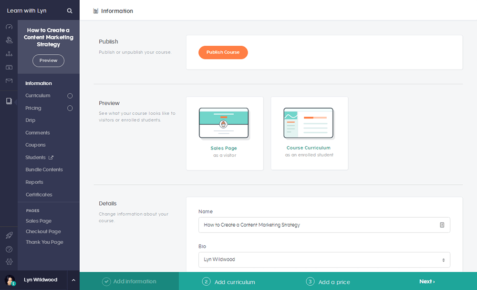Click the course title How to Create a Content Marketing Strategy
Image resolution: width=477 pixels, height=290 pixels.
[x=48, y=37]
